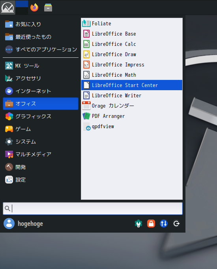Click the logout icon at bottom right
The image size is (217, 269).
pyautogui.click(x=176, y=224)
